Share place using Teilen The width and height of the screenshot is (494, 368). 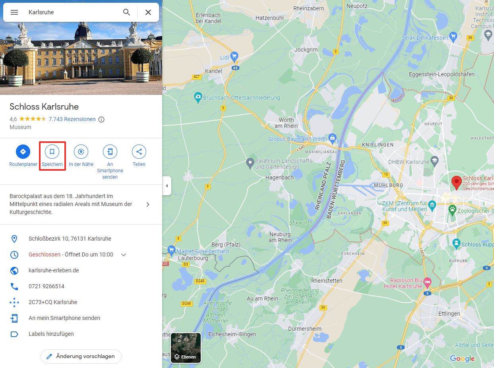tap(139, 152)
